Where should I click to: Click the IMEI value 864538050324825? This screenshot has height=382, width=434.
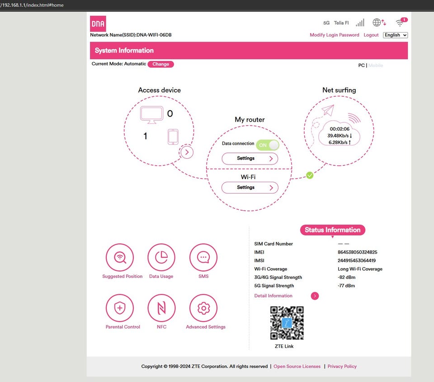(357, 252)
